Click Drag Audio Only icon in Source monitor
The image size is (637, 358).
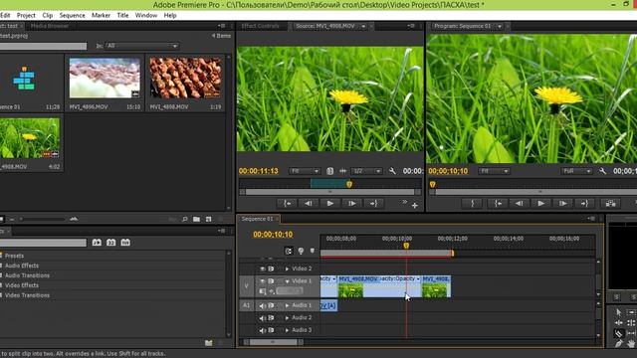coord(342,171)
